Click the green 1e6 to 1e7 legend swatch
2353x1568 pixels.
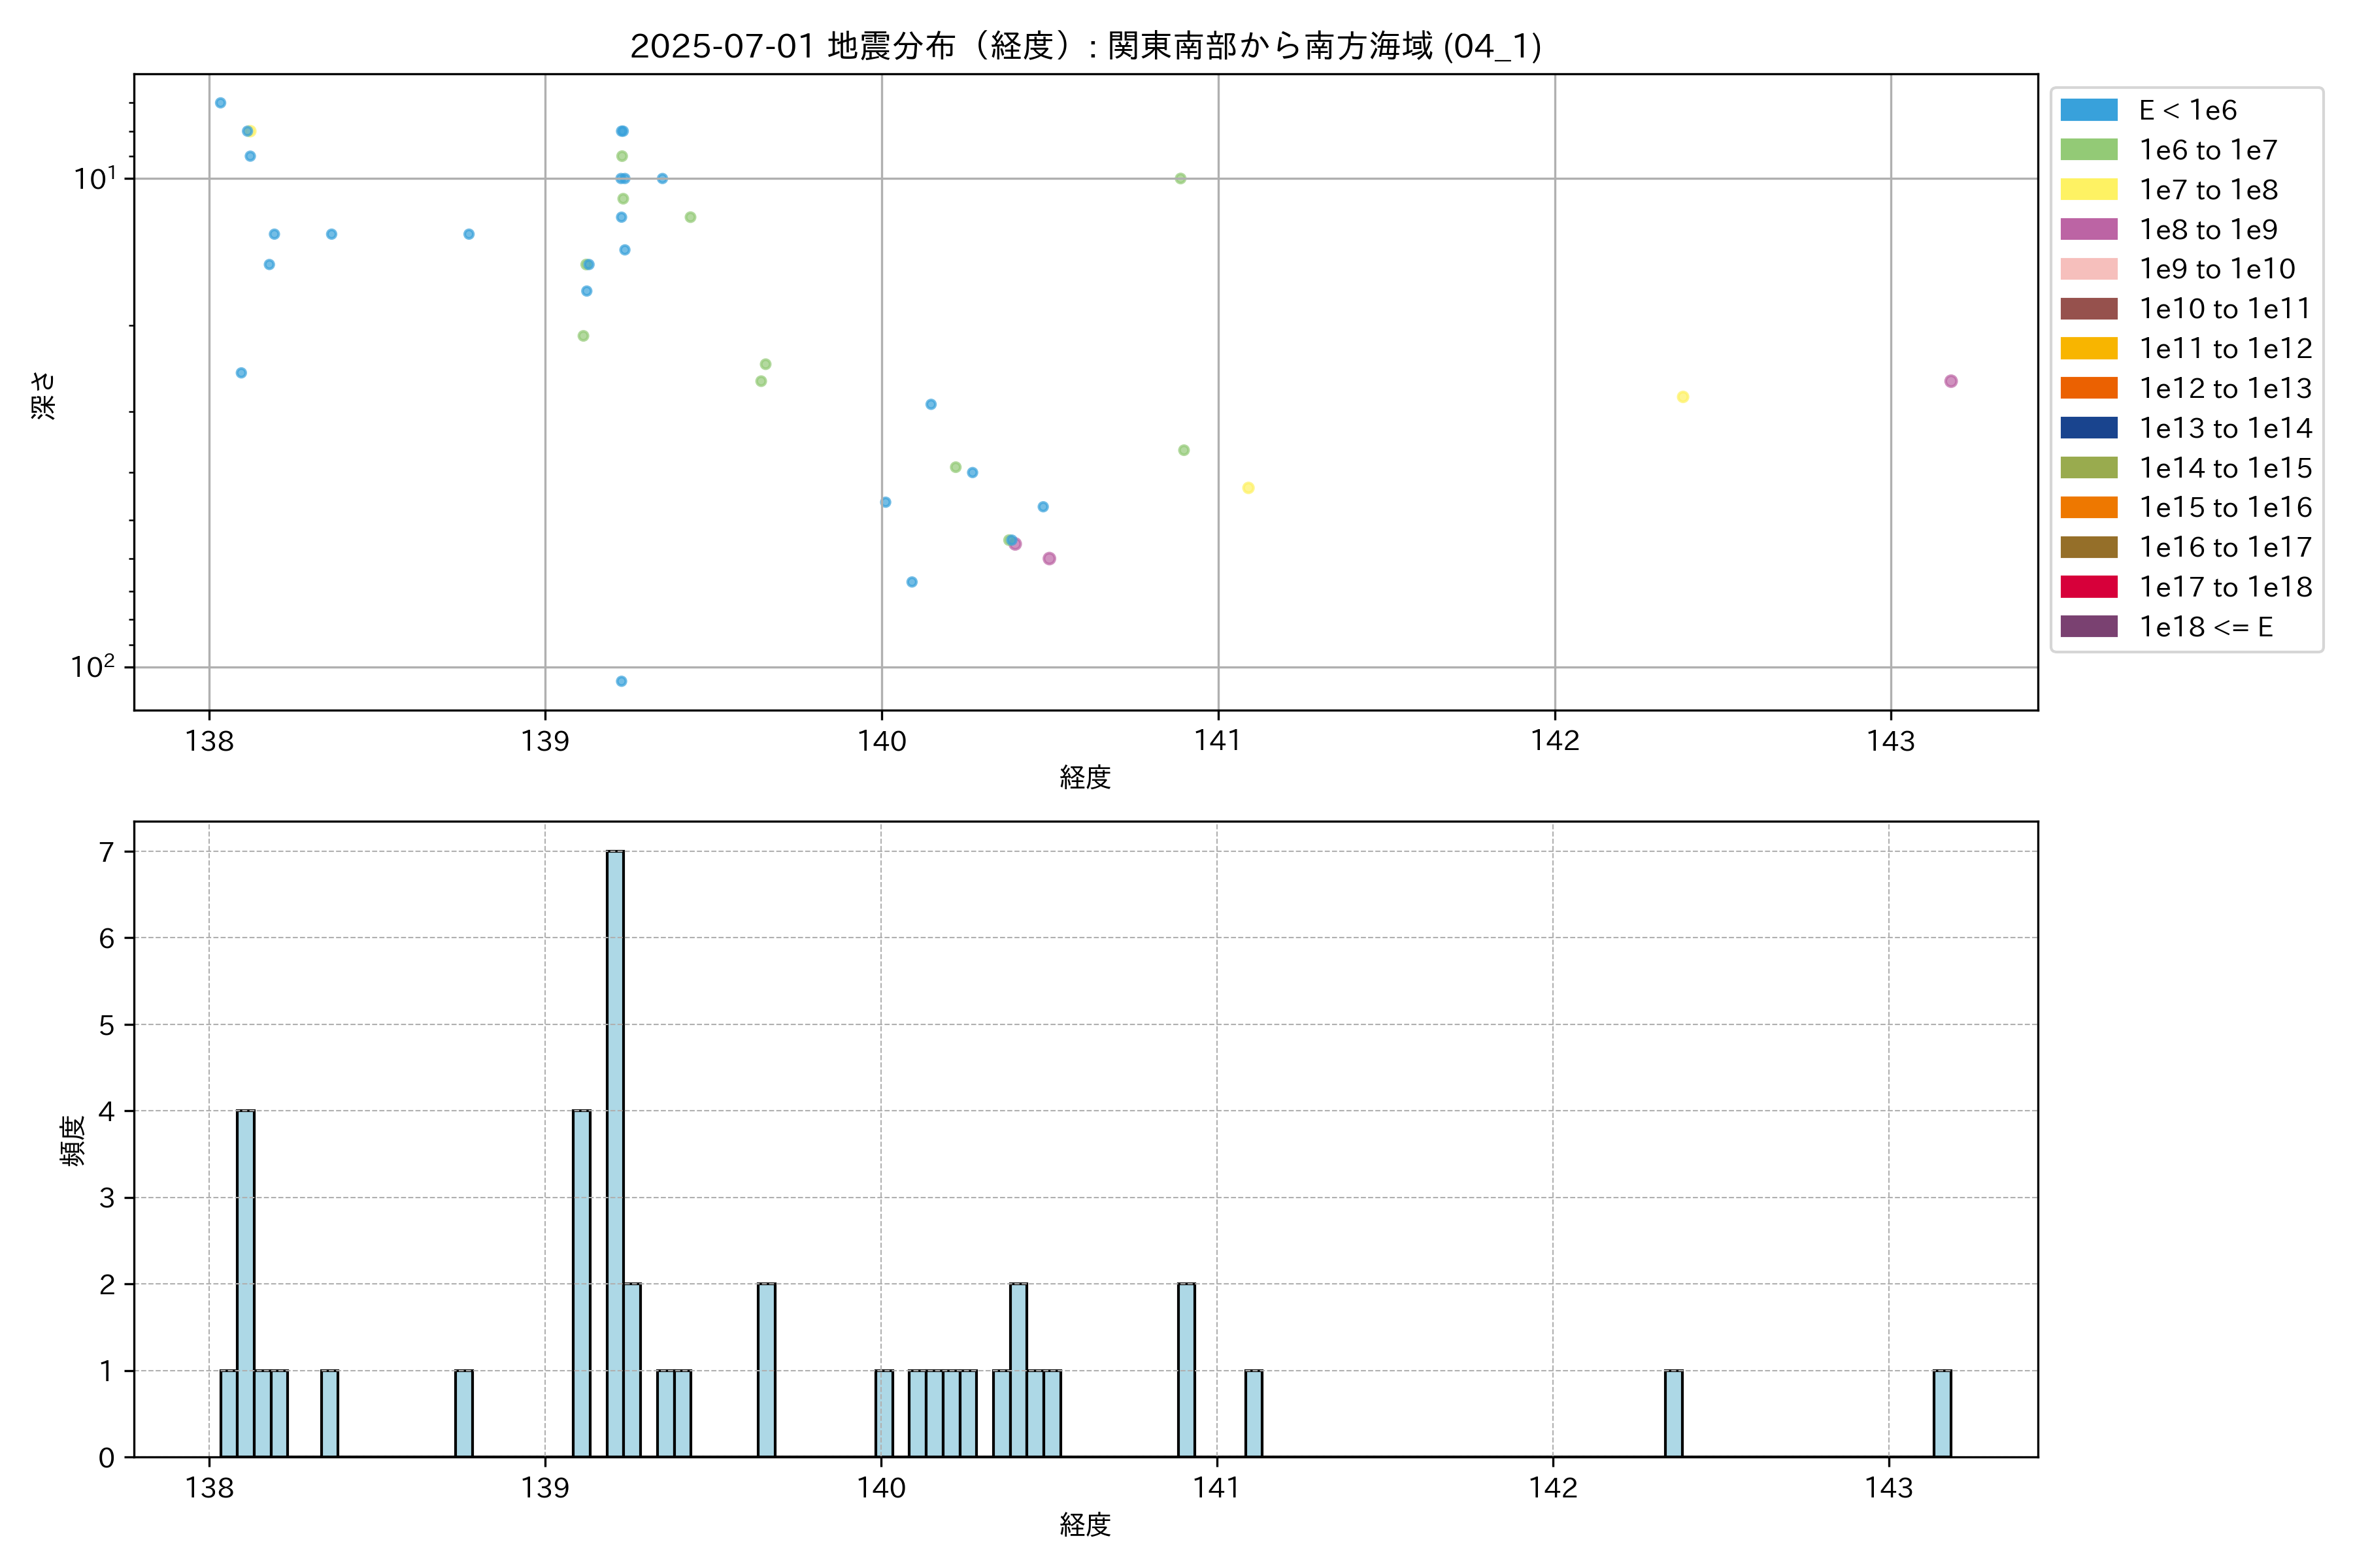click(x=2089, y=150)
